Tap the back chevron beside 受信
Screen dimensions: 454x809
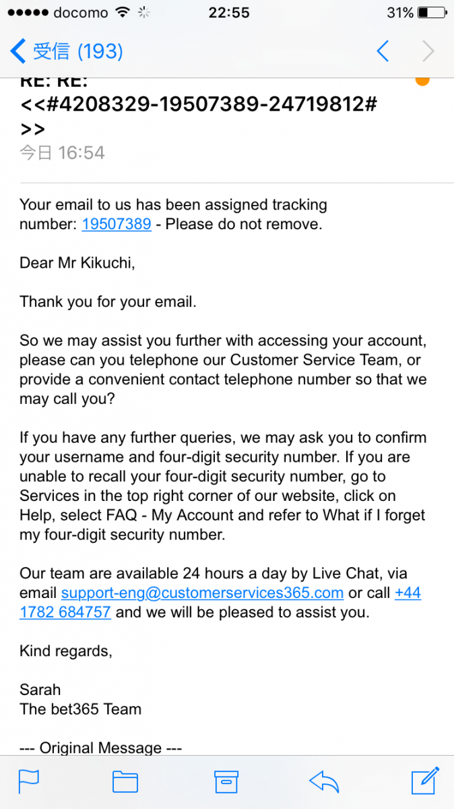click(19, 51)
